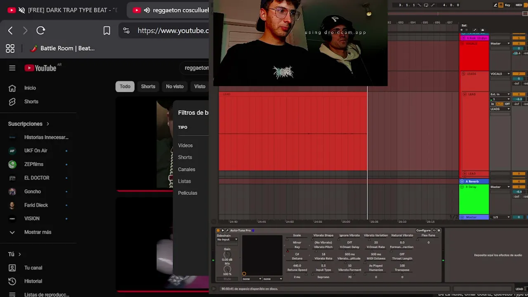Open Auto-Tune Sidechain No Input dropdown
528x297 pixels.
coord(227,240)
